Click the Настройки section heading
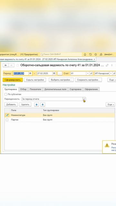The height and width of the screenshot is (206, 116). click(9, 85)
